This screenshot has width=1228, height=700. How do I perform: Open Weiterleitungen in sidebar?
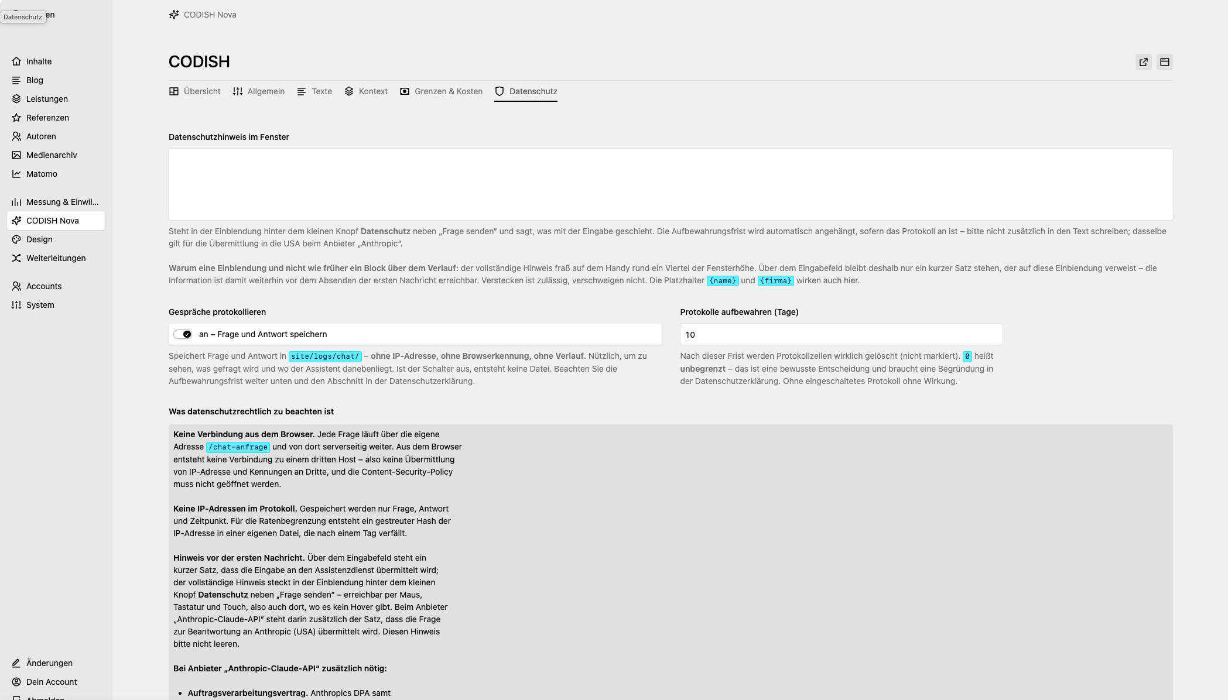point(56,258)
